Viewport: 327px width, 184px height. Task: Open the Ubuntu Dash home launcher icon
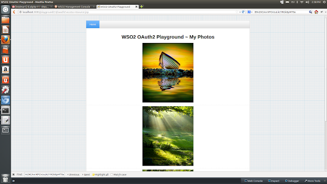(x=6, y=10)
